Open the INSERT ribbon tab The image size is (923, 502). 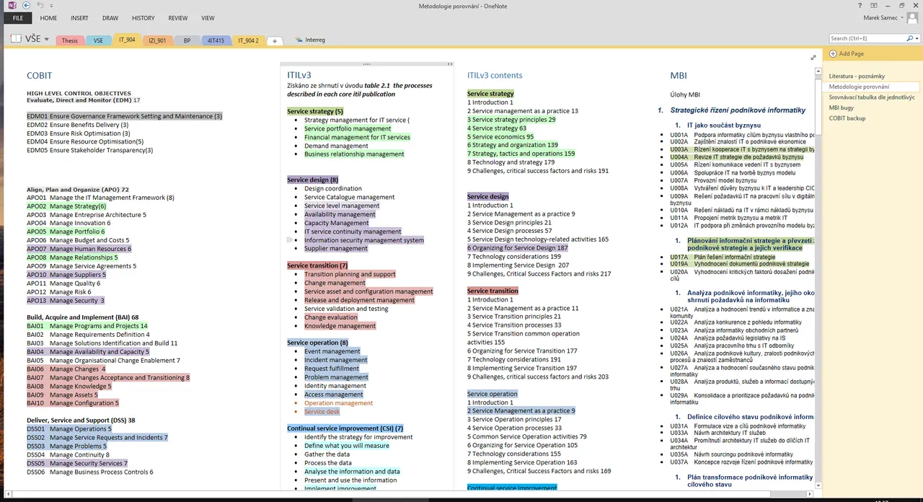[x=80, y=18]
